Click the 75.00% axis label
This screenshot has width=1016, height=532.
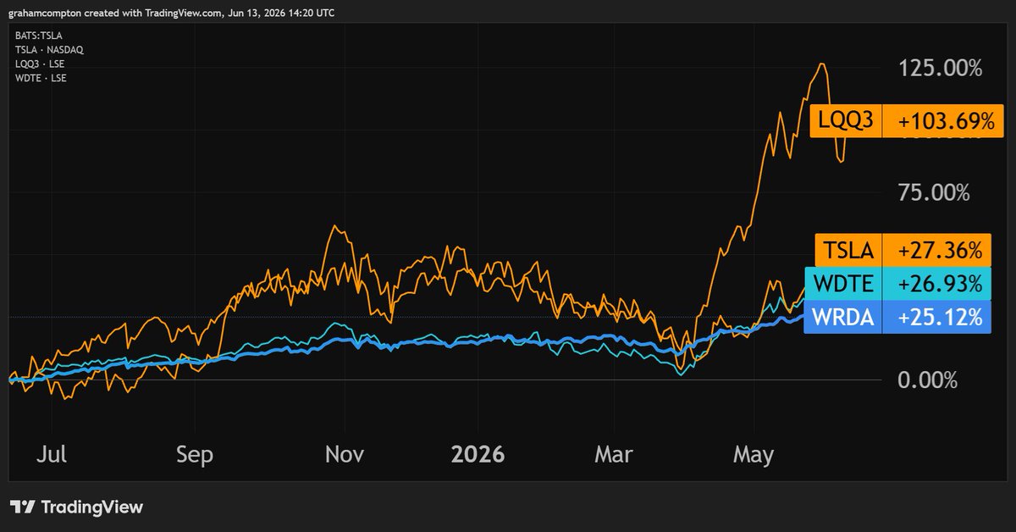tap(933, 193)
